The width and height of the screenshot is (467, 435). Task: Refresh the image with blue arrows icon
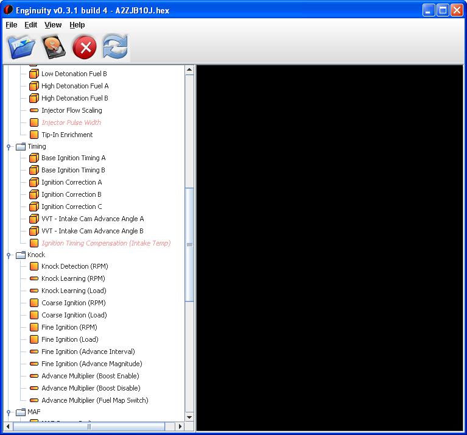click(115, 46)
